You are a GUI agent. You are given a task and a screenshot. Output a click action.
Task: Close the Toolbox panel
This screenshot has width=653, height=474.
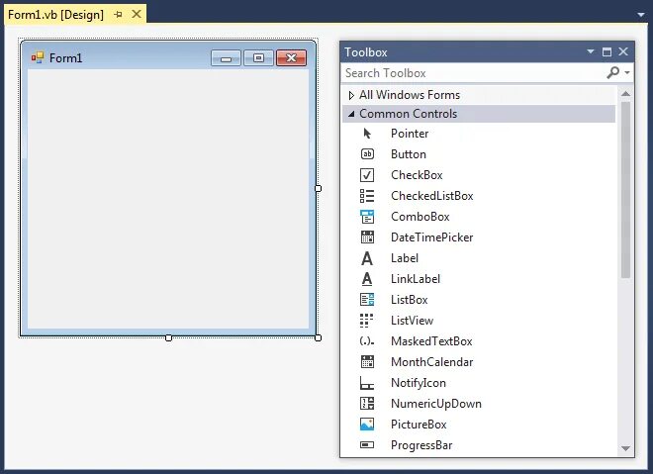623,51
